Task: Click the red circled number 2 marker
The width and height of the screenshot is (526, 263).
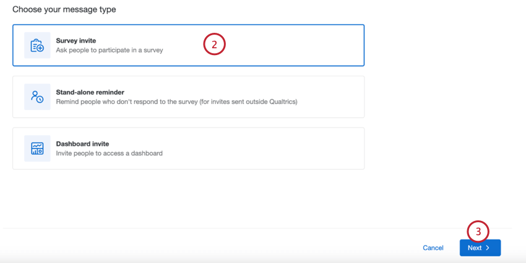Action: click(214, 45)
